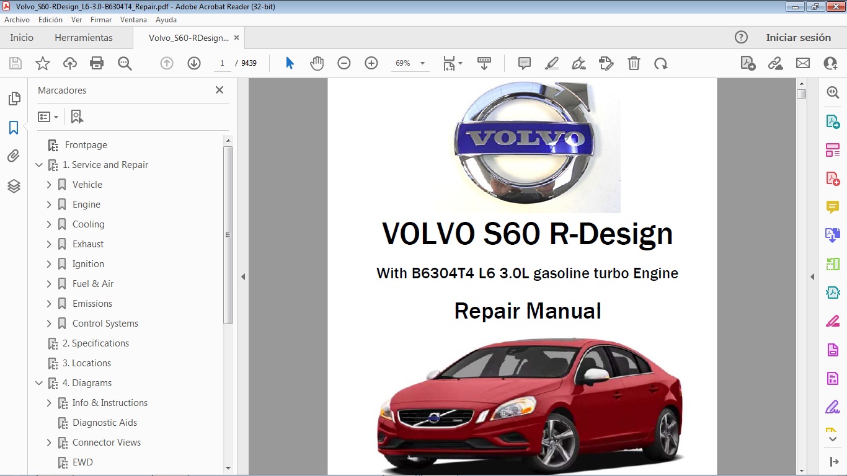Click Iniciar sesión
The width and height of the screenshot is (847, 476).
click(799, 37)
